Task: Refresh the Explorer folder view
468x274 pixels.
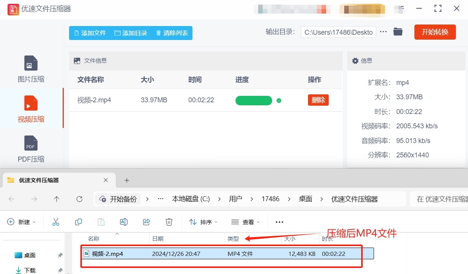Action: (x=79, y=199)
